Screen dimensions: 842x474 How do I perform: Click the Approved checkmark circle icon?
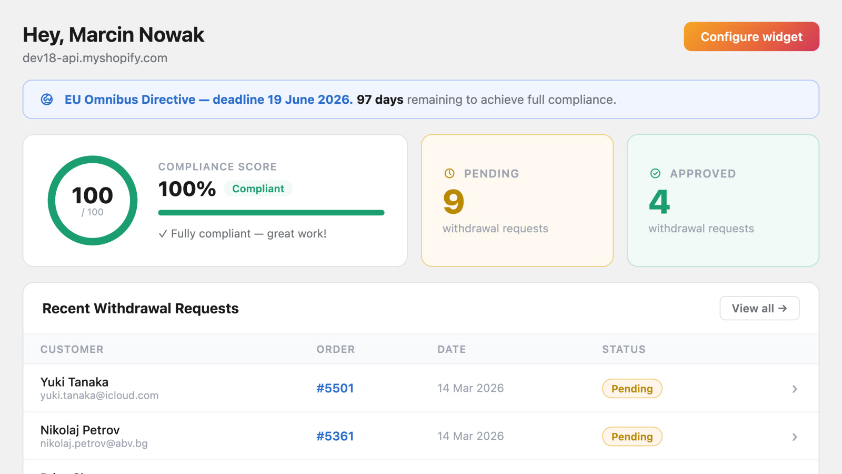(655, 173)
